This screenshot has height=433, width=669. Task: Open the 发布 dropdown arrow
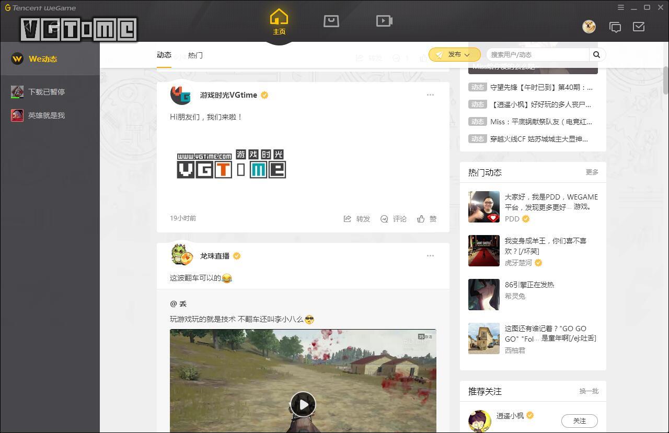tap(467, 54)
